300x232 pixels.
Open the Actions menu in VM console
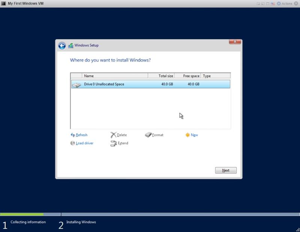[x=285, y=4]
